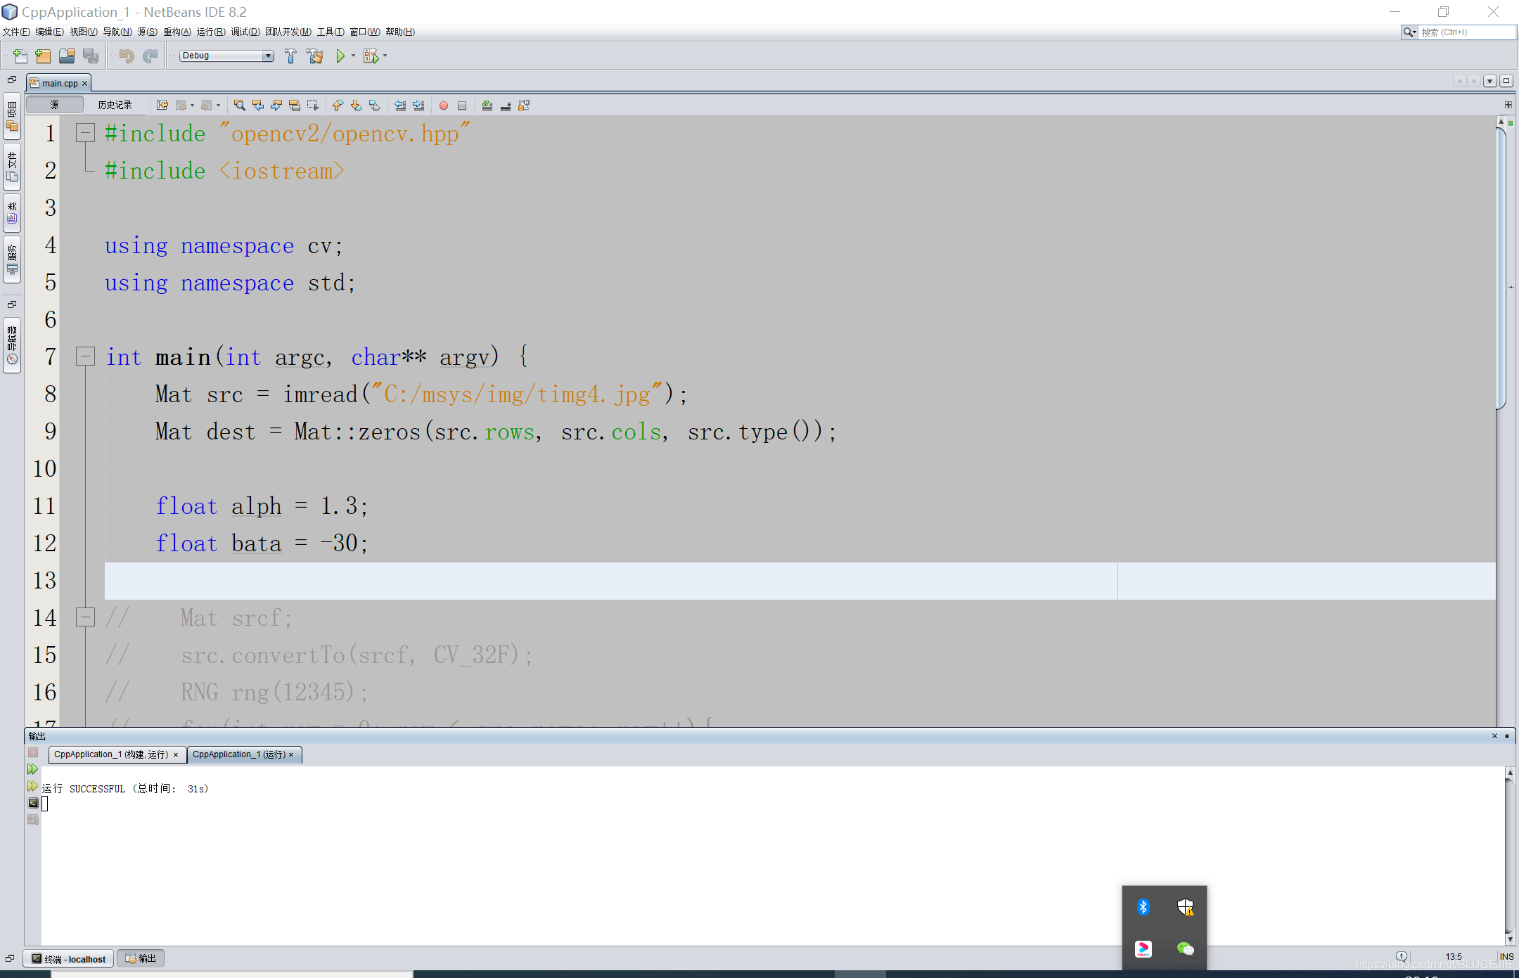Click the 输出 button in bottom bar
Viewport: 1519px width, 978px height.
click(x=141, y=959)
